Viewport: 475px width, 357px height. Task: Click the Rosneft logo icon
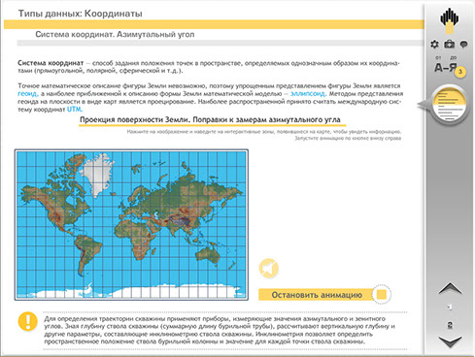pyautogui.click(x=449, y=20)
